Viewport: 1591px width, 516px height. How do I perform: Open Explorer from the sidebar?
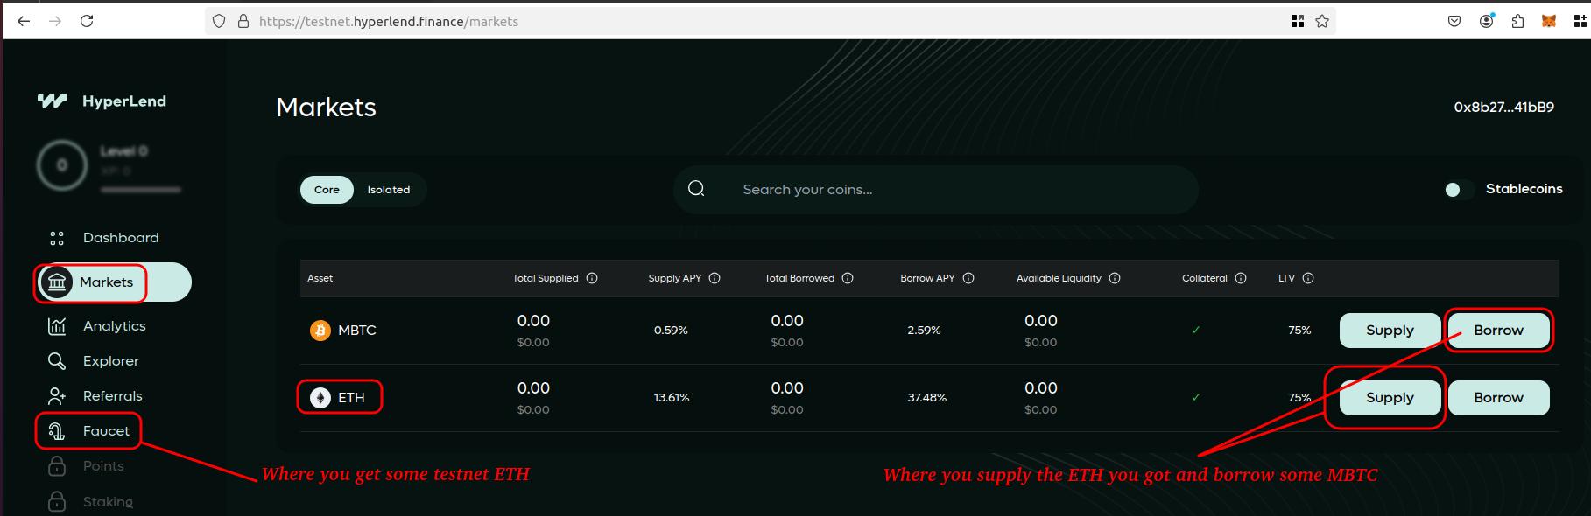[111, 361]
